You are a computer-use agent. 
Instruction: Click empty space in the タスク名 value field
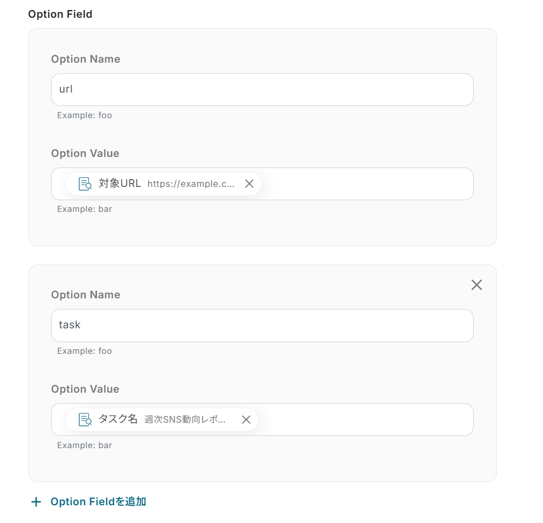366,420
